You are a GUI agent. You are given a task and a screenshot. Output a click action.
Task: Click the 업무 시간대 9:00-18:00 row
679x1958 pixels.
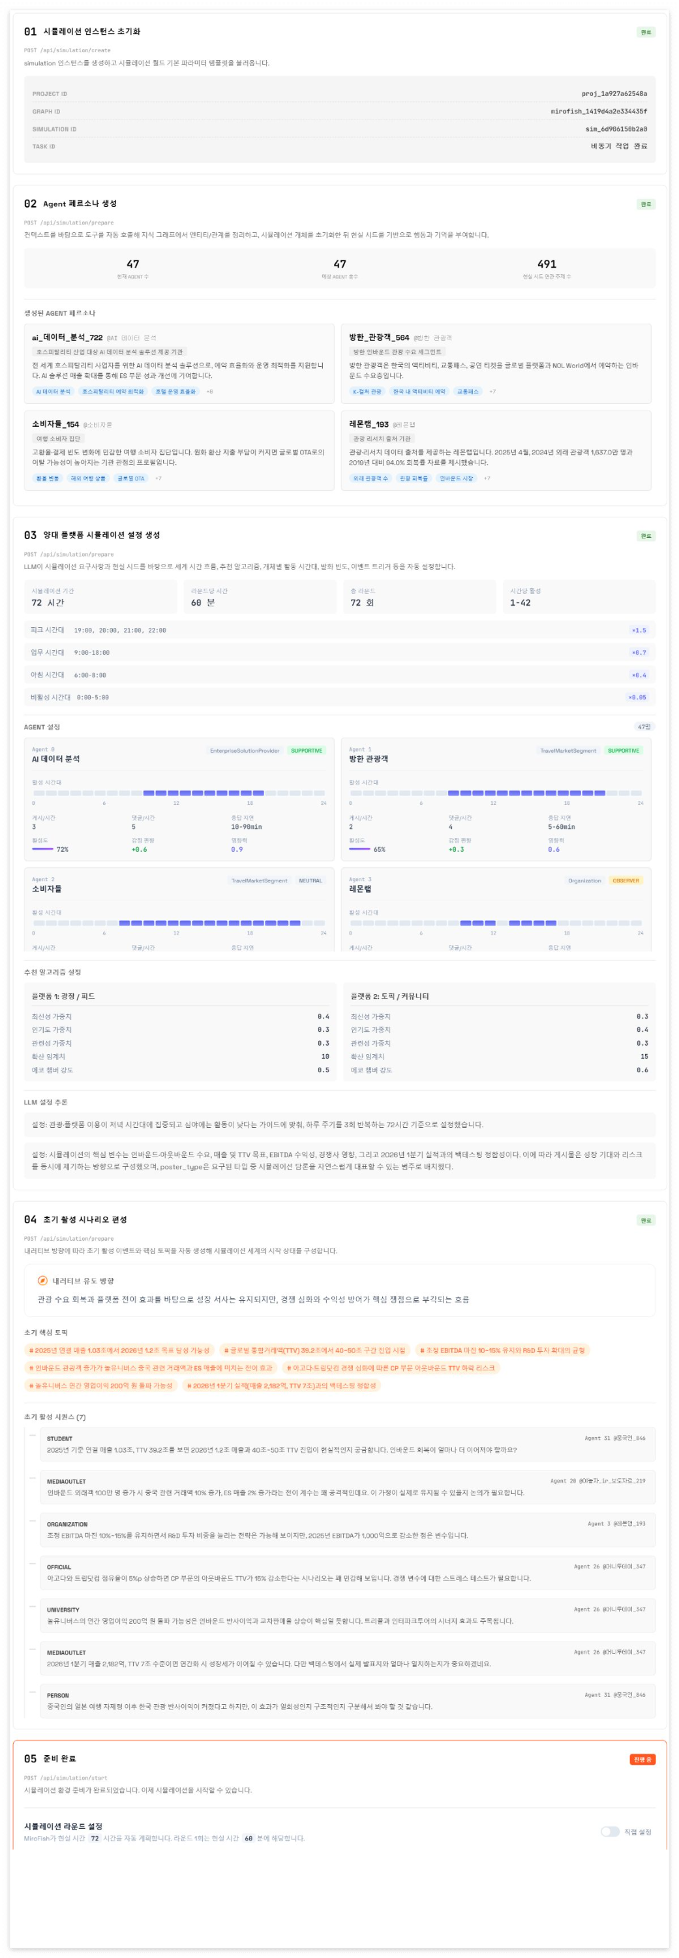point(339,652)
